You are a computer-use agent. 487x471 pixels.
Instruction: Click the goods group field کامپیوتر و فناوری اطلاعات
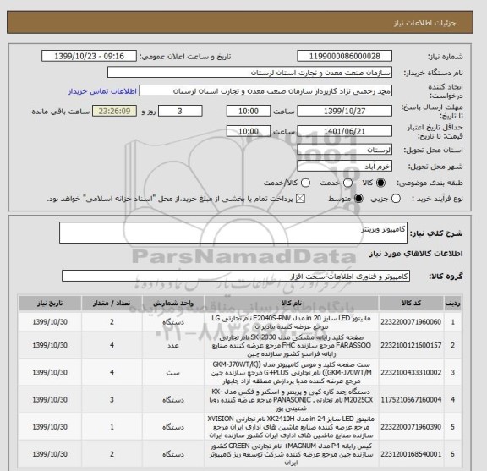(x=236, y=276)
